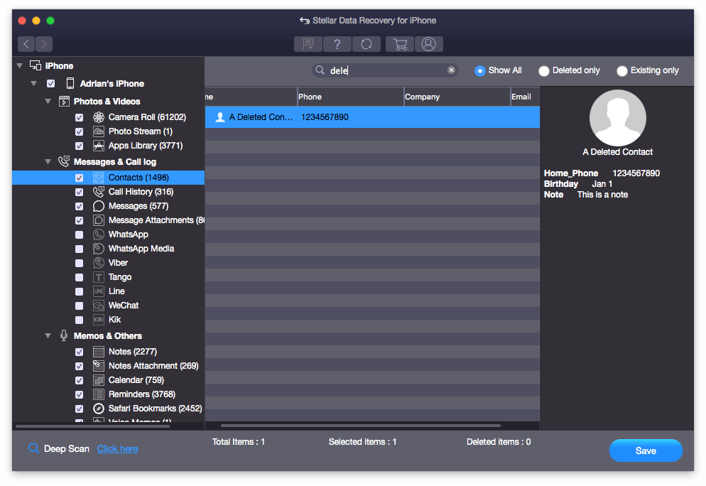Select the Show All radio button
Screen dimensions: 706x486
[x=480, y=71]
